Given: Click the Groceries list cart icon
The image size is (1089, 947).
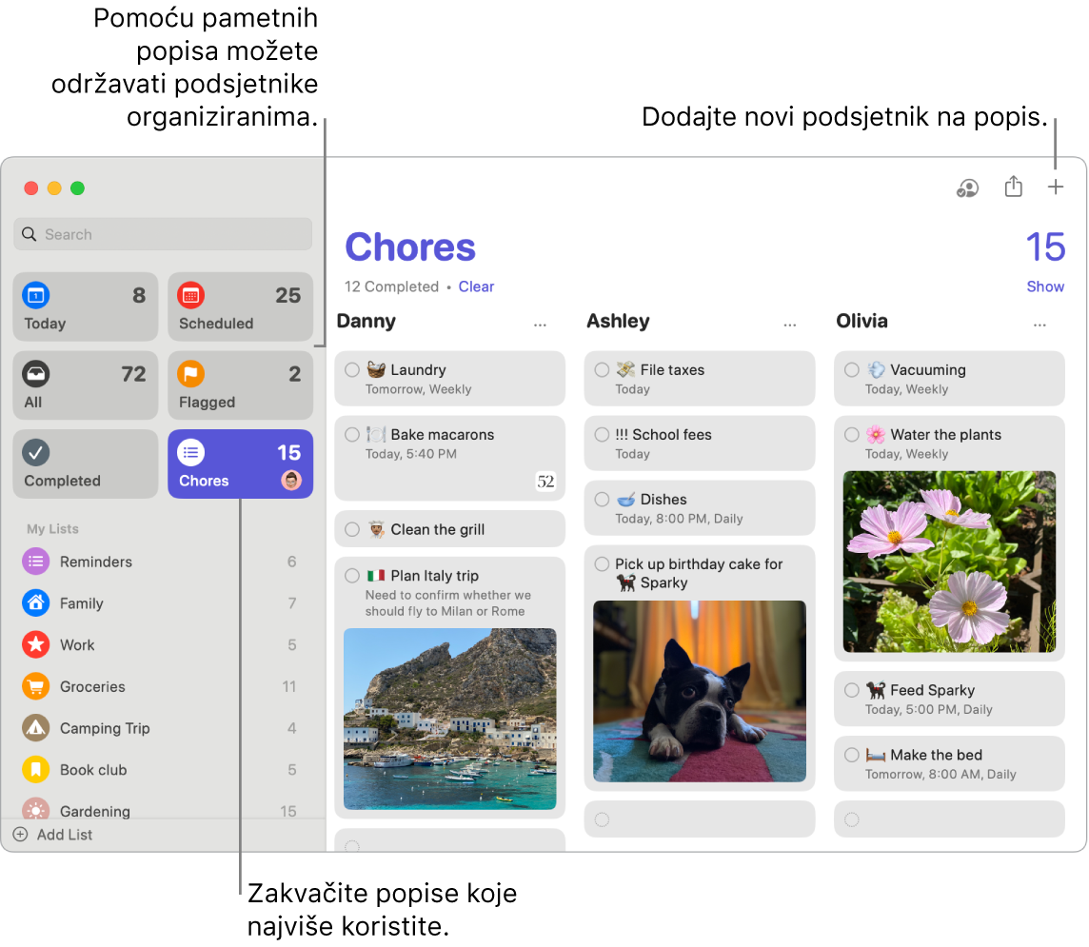Looking at the screenshot, I should tap(35, 686).
